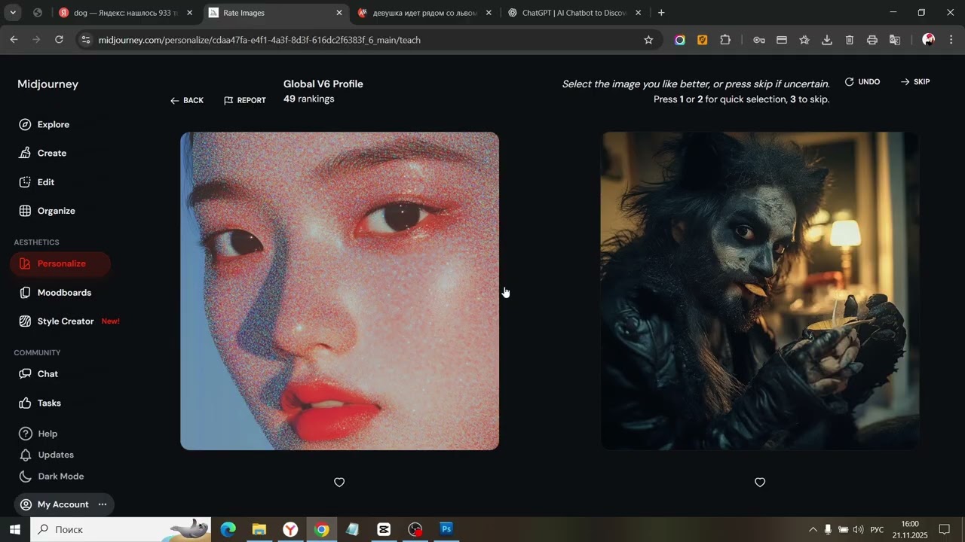Switch to the девушка идет рядом tab
Viewport: 965px width, 542px height.
point(425,13)
